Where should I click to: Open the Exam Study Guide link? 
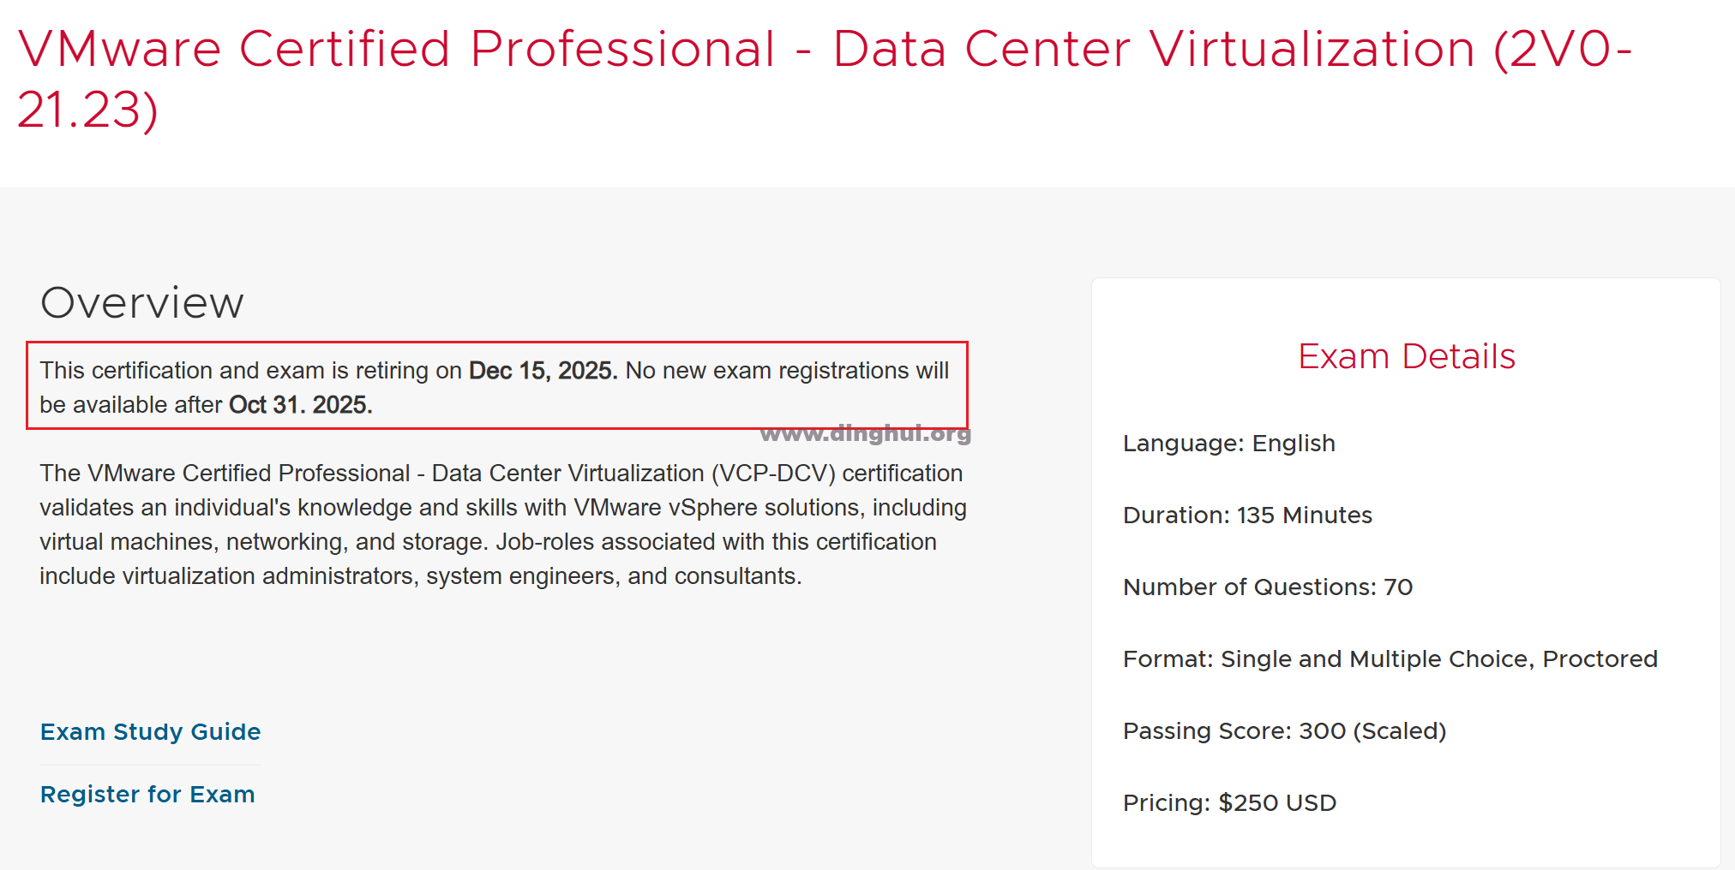pos(150,732)
